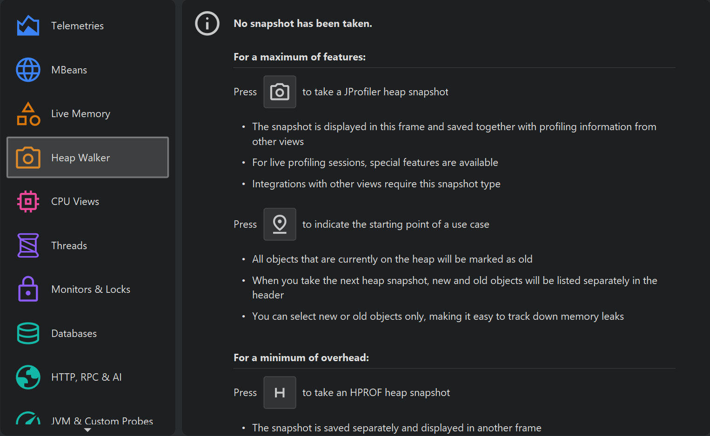
Task: Click the Databases cylinder icon
Action: tap(28, 333)
